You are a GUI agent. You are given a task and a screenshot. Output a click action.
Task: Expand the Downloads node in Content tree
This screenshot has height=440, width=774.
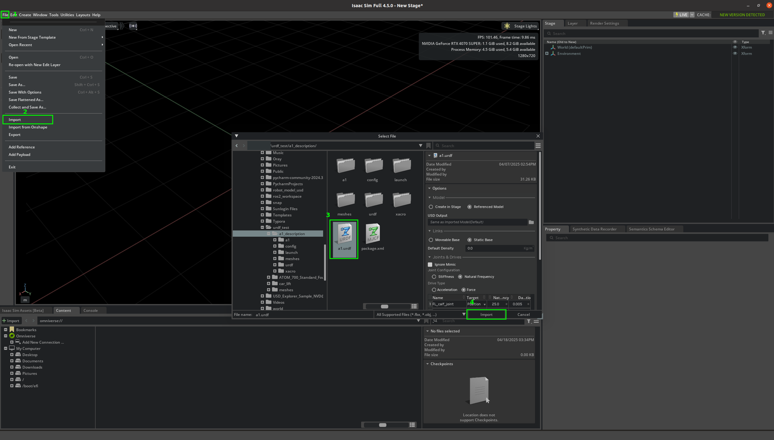coord(12,367)
